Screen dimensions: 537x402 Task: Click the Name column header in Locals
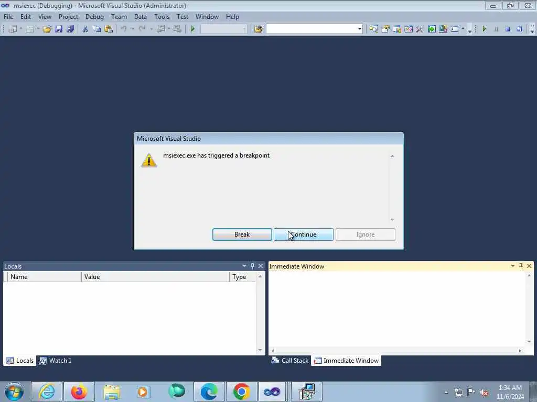click(x=45, y=277)
